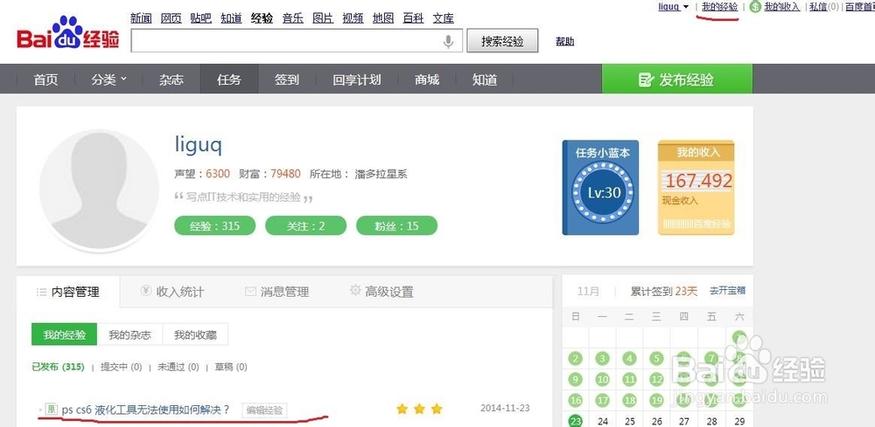Click the microphone voice search icon

click(447, 41)
